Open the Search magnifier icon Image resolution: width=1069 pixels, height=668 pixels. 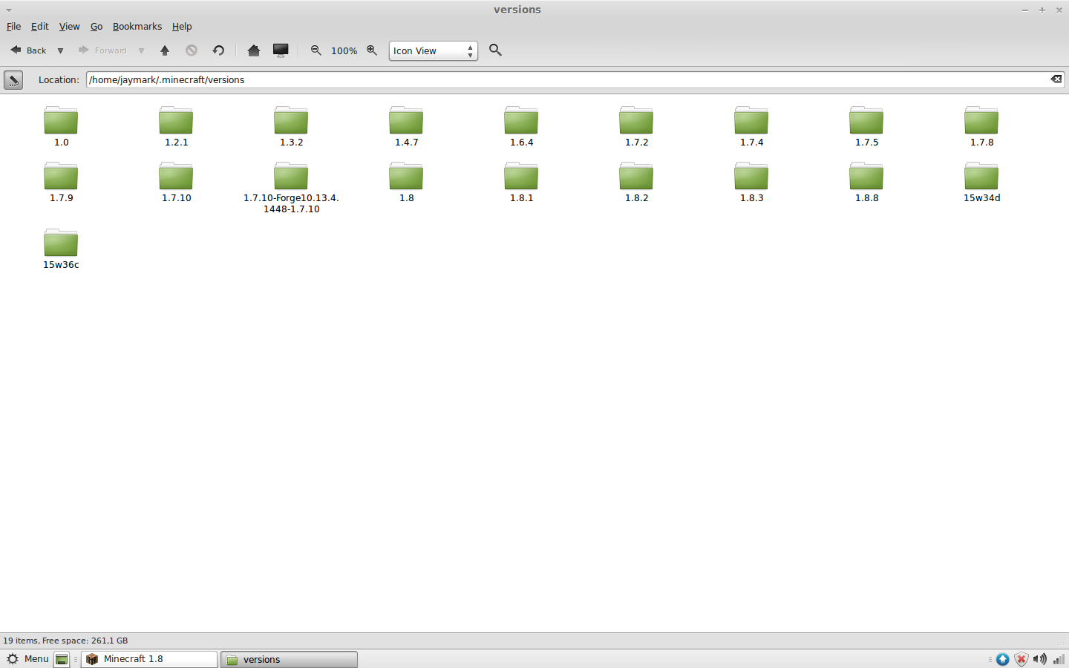pyautogui.click(x=495, y=50)
